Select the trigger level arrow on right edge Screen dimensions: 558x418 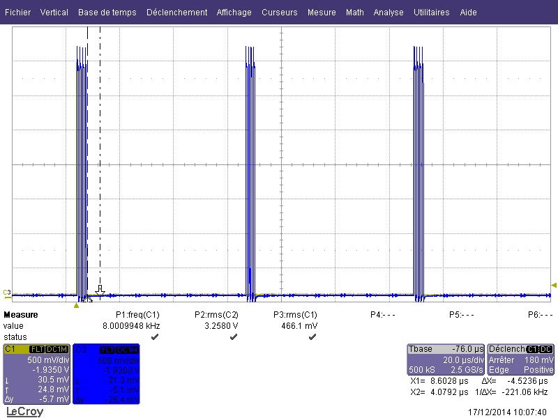[x=554, y=285]
